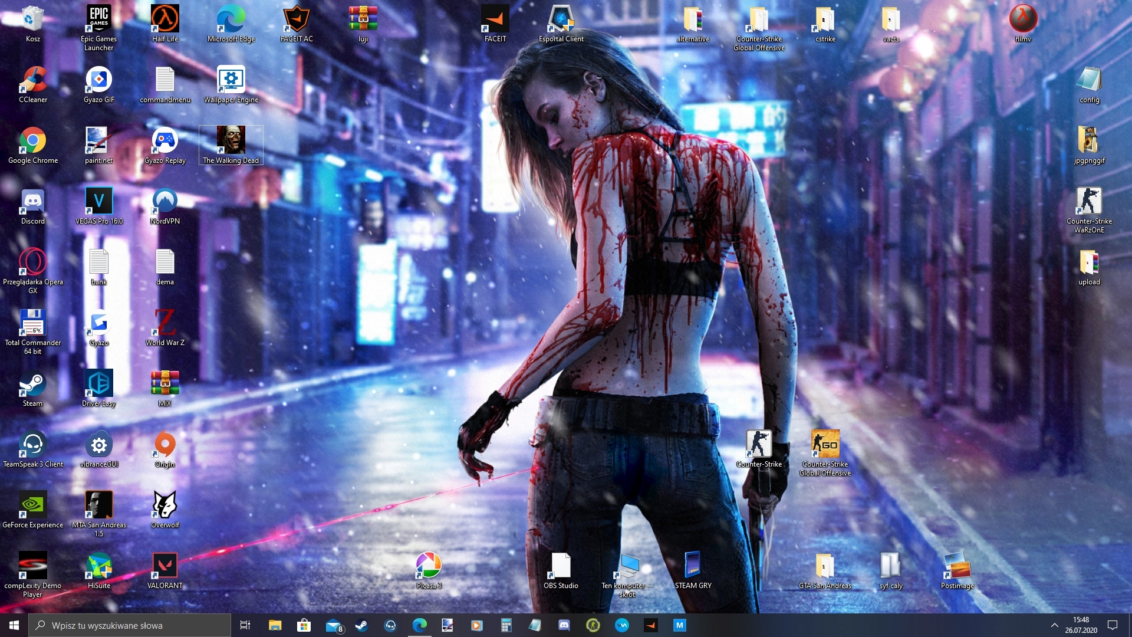
Task: Select the OBS Studio desktop icon
Action: pos(561,571)
